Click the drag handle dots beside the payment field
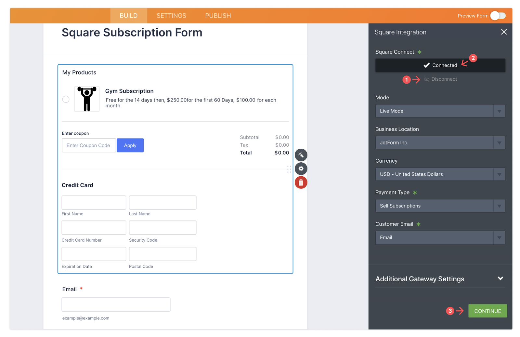Screen dimensions: 520x337 point(289,169)
